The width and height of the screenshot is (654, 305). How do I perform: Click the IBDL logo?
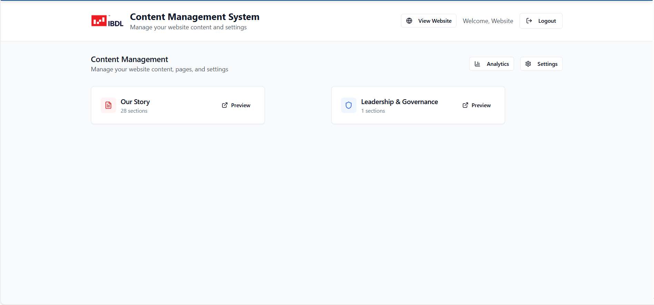(x=107, y=21)
